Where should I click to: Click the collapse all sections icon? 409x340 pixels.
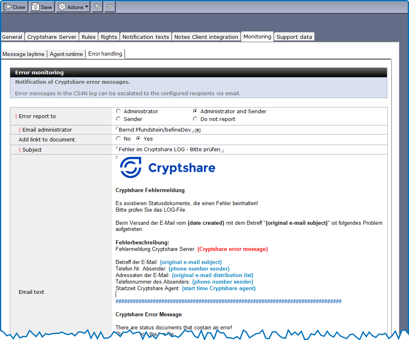110,7
